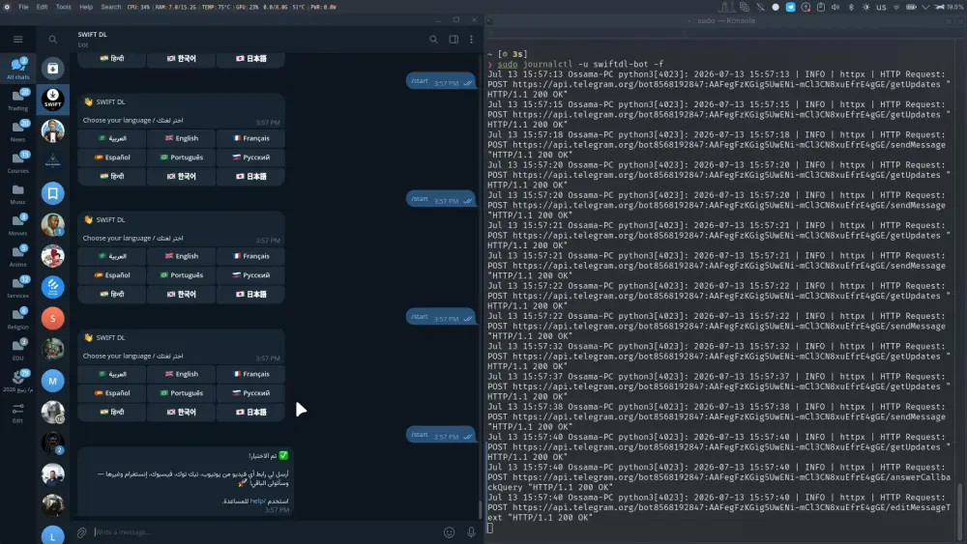Click the 19.5% indicator with running animal icon

tap(950, 7)
